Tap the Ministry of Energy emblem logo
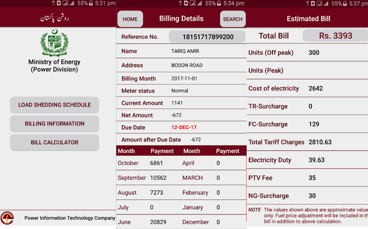Screen dimensions: 368x229 [x=54, y=43]
